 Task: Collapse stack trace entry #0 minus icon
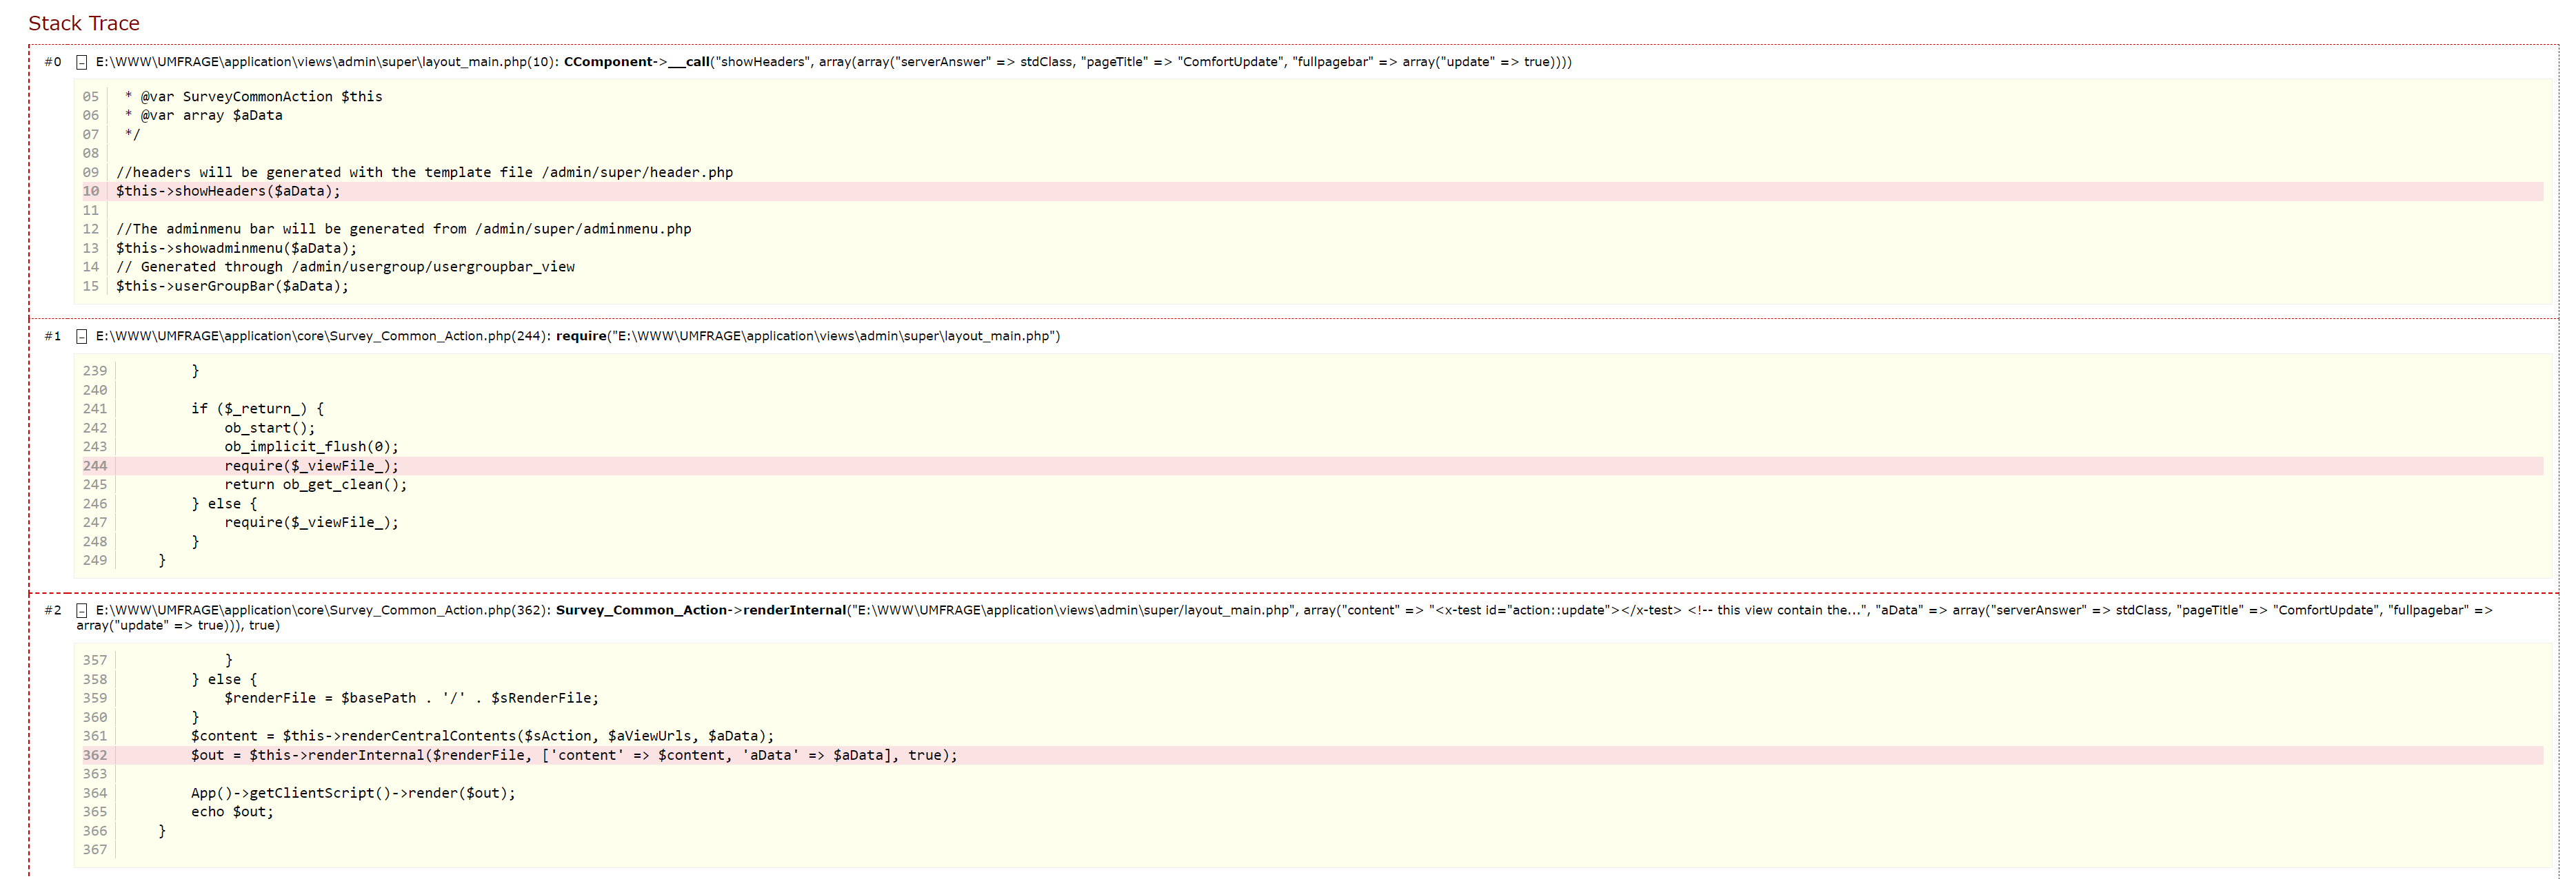click(82, 62)
